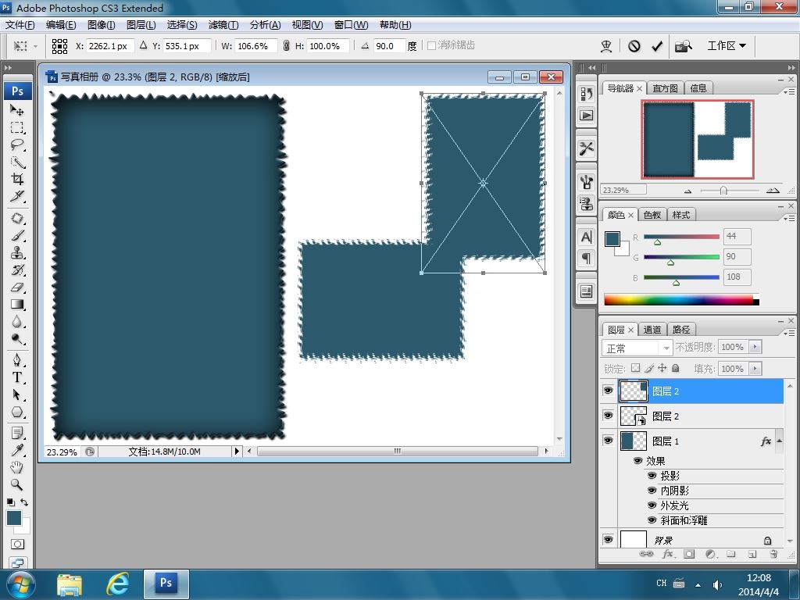Click the rotation angle field showing 90.0

(388, 46)
